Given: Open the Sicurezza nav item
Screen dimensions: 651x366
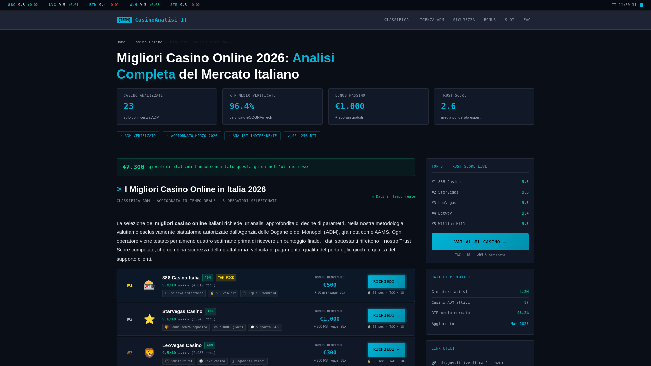Looking at the screenshot, I should tap(464, 20).
